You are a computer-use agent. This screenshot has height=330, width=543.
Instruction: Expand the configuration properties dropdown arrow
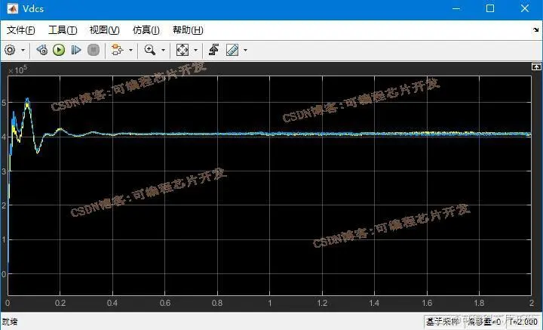(23, 51)
